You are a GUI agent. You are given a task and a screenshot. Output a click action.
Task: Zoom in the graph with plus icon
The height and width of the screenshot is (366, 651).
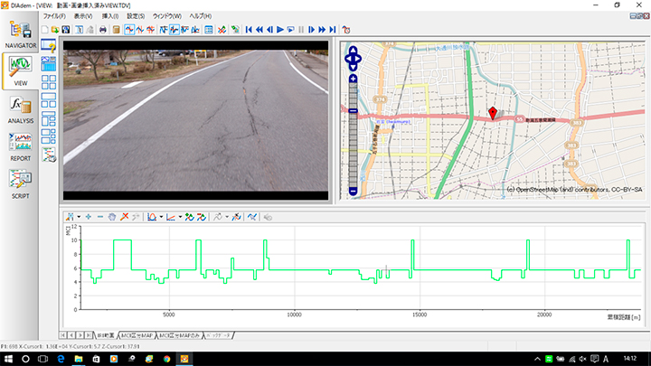(x=89, y=217)
